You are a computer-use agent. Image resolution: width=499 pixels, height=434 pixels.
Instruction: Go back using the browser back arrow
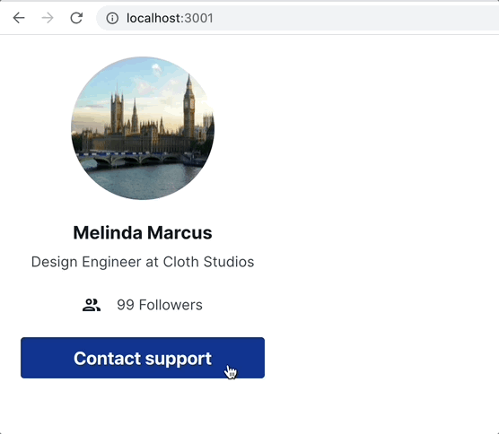click(19, 18)
